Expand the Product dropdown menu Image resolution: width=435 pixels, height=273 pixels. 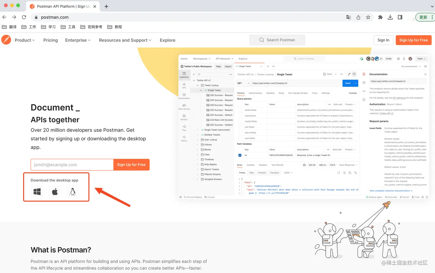[x=25, y=40]
